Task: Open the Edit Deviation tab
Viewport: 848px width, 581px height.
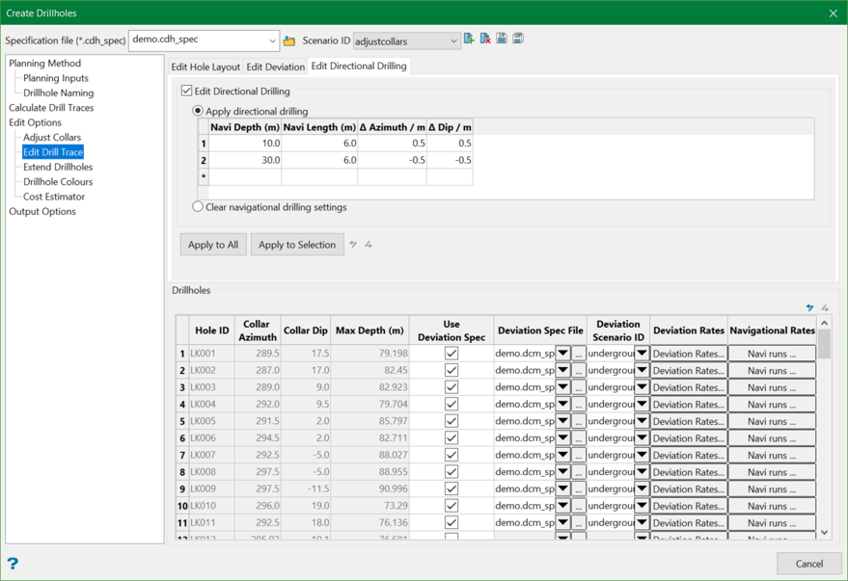Action: (275, 67)
